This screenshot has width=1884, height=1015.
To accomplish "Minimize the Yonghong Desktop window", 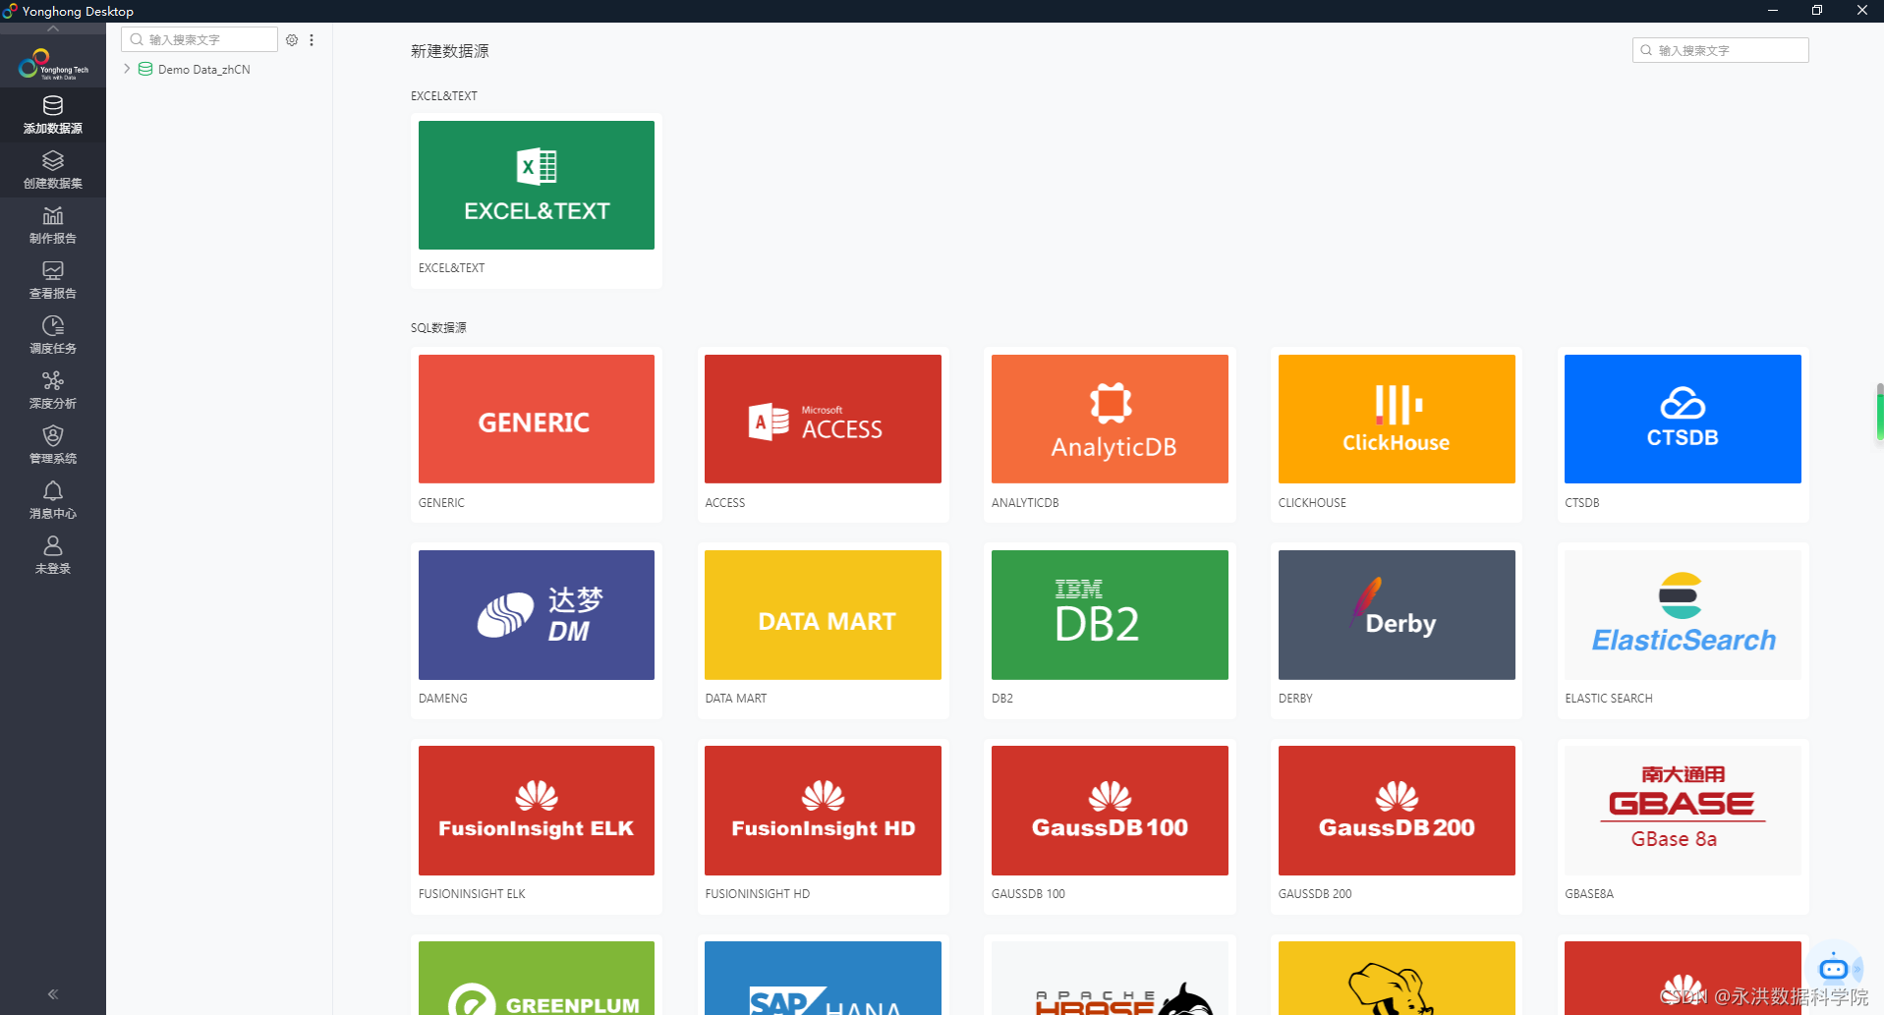I will point(1773,11).
